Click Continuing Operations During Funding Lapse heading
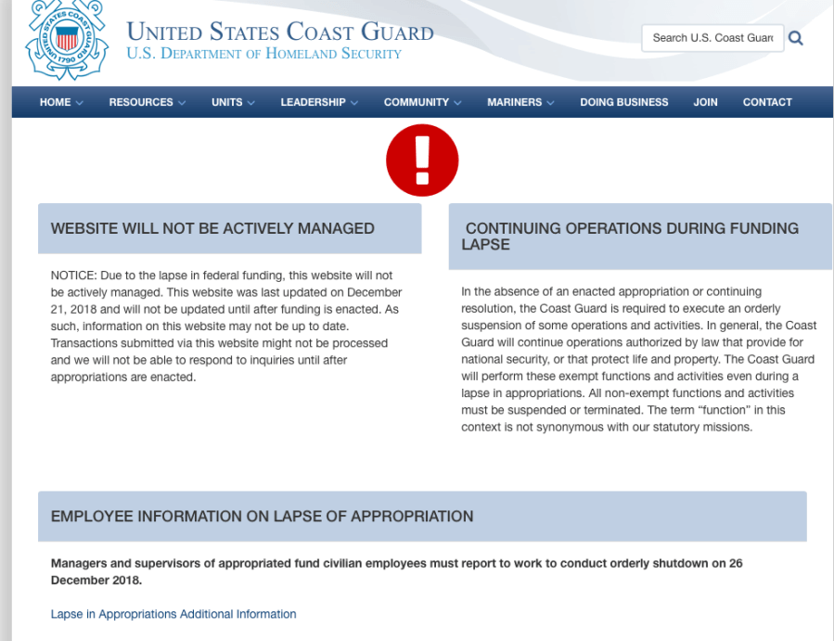The width and height of the screenshot is (834, 641). pos(631,236)
